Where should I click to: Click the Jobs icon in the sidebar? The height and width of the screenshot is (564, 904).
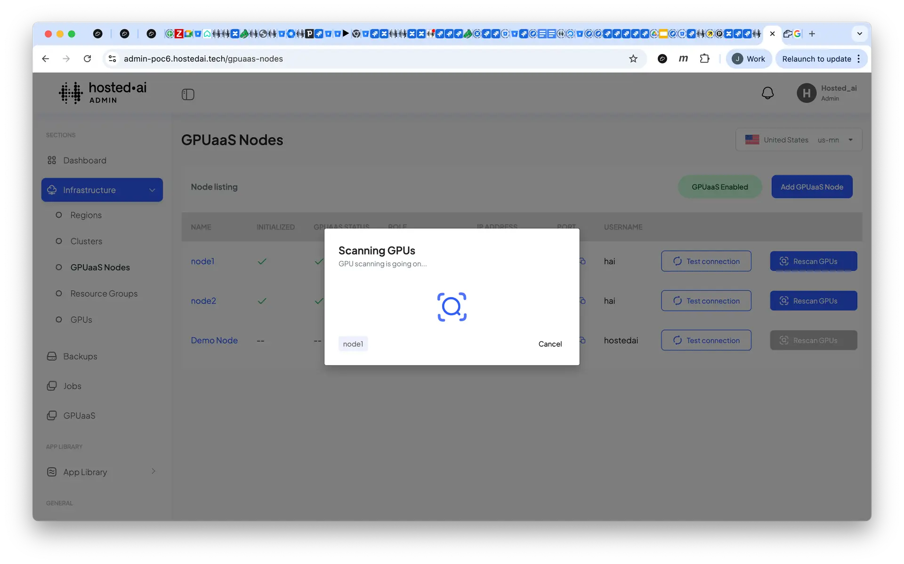click(52, 386)
